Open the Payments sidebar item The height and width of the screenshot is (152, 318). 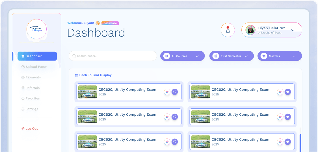[33, 77]
